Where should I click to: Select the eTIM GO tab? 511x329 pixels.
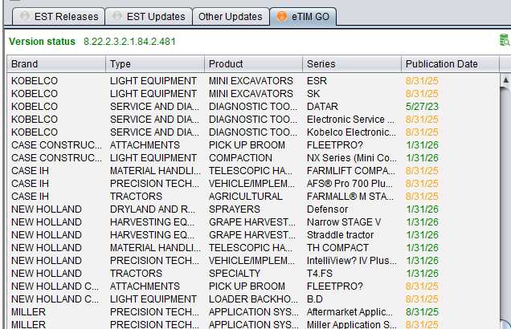coord(303,17)
